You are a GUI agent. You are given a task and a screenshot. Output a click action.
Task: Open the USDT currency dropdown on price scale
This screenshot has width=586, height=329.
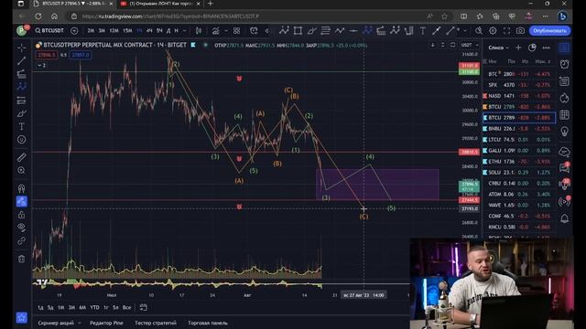tap(470, 45)
